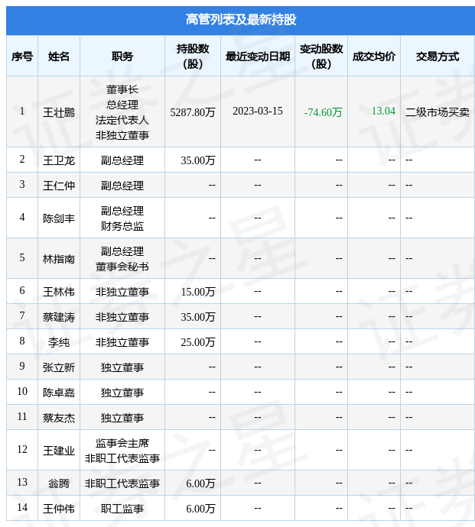This screenshot has height=527, width=475.
Task: Click 王仲伟's holding 6.00万
Action: (x=200, y=509)
